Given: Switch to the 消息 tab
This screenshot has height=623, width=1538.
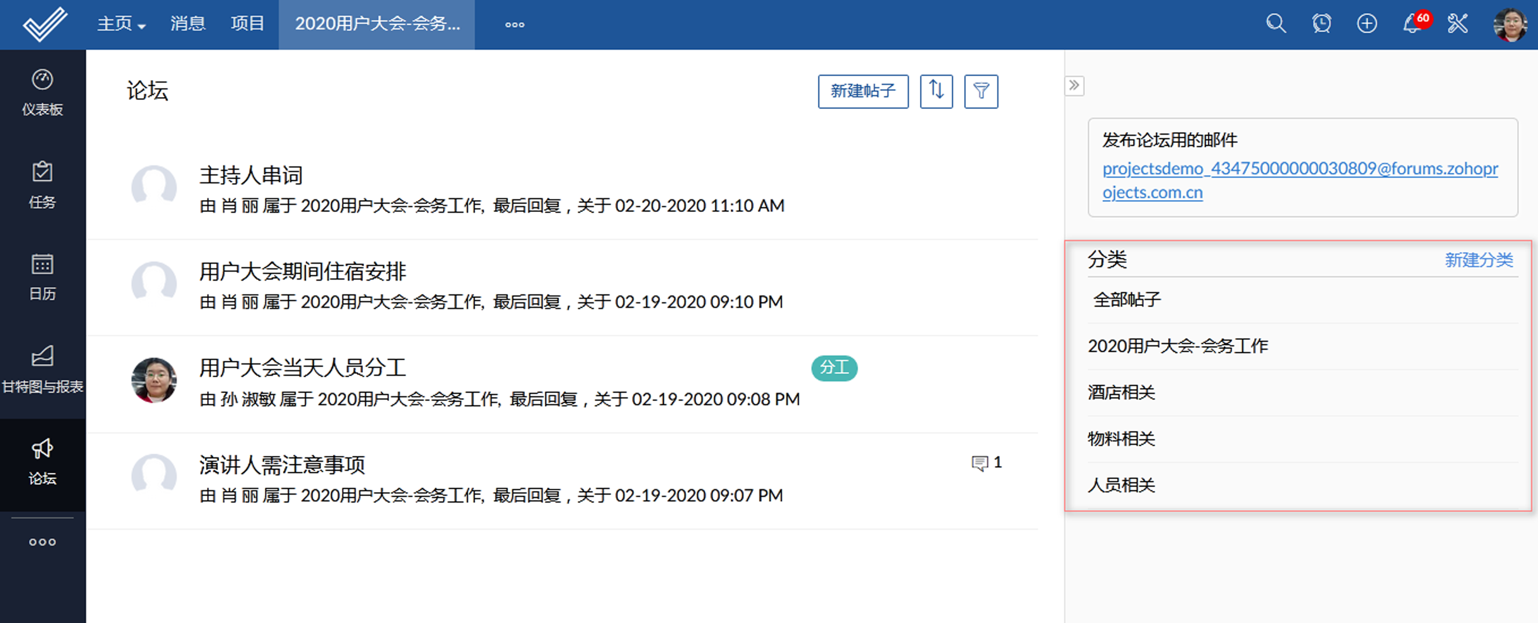Looking at the screenshot, I should pyautogui.click(x=187, y=24).
